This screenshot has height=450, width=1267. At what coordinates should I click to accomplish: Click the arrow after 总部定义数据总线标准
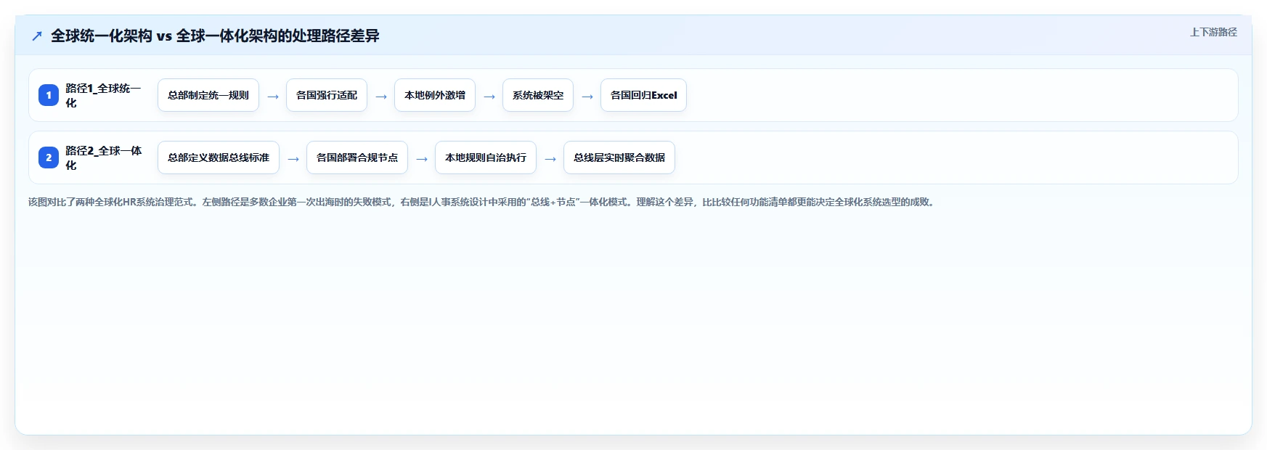293,158
